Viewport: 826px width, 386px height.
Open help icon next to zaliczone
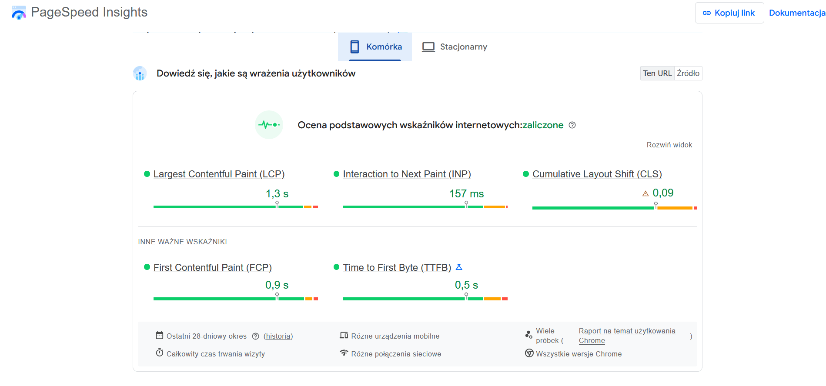coord(572,125)
